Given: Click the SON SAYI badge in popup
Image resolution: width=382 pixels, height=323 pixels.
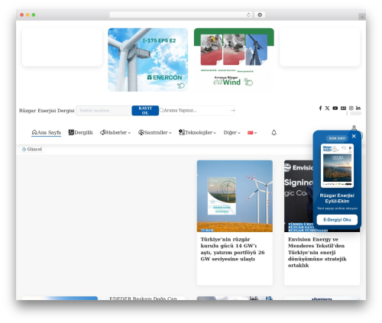Looking at the screenshot, I should [x=337, y=138].
